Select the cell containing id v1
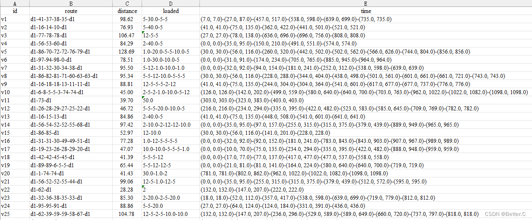The width and height of the screenshot is (532, 220). point(15,19)
